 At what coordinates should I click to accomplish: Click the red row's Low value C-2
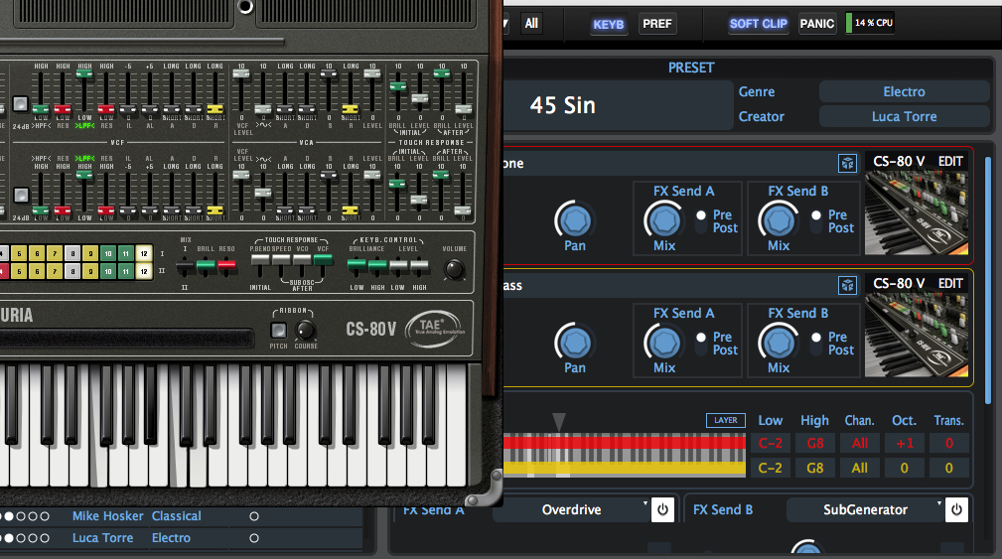tap(770, 444)
